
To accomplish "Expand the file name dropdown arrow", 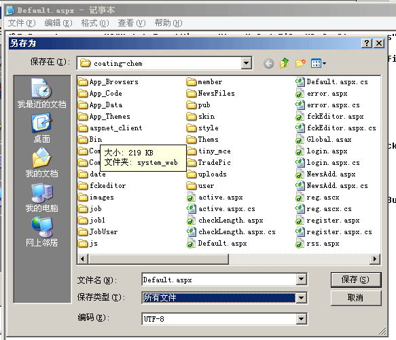I will pos(302,279).
